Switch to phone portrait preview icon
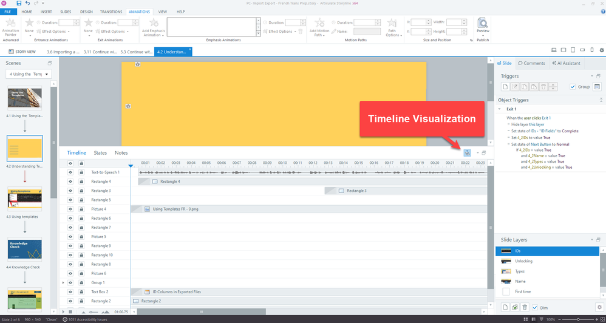606x323 pixels. (x=591, y=50)
